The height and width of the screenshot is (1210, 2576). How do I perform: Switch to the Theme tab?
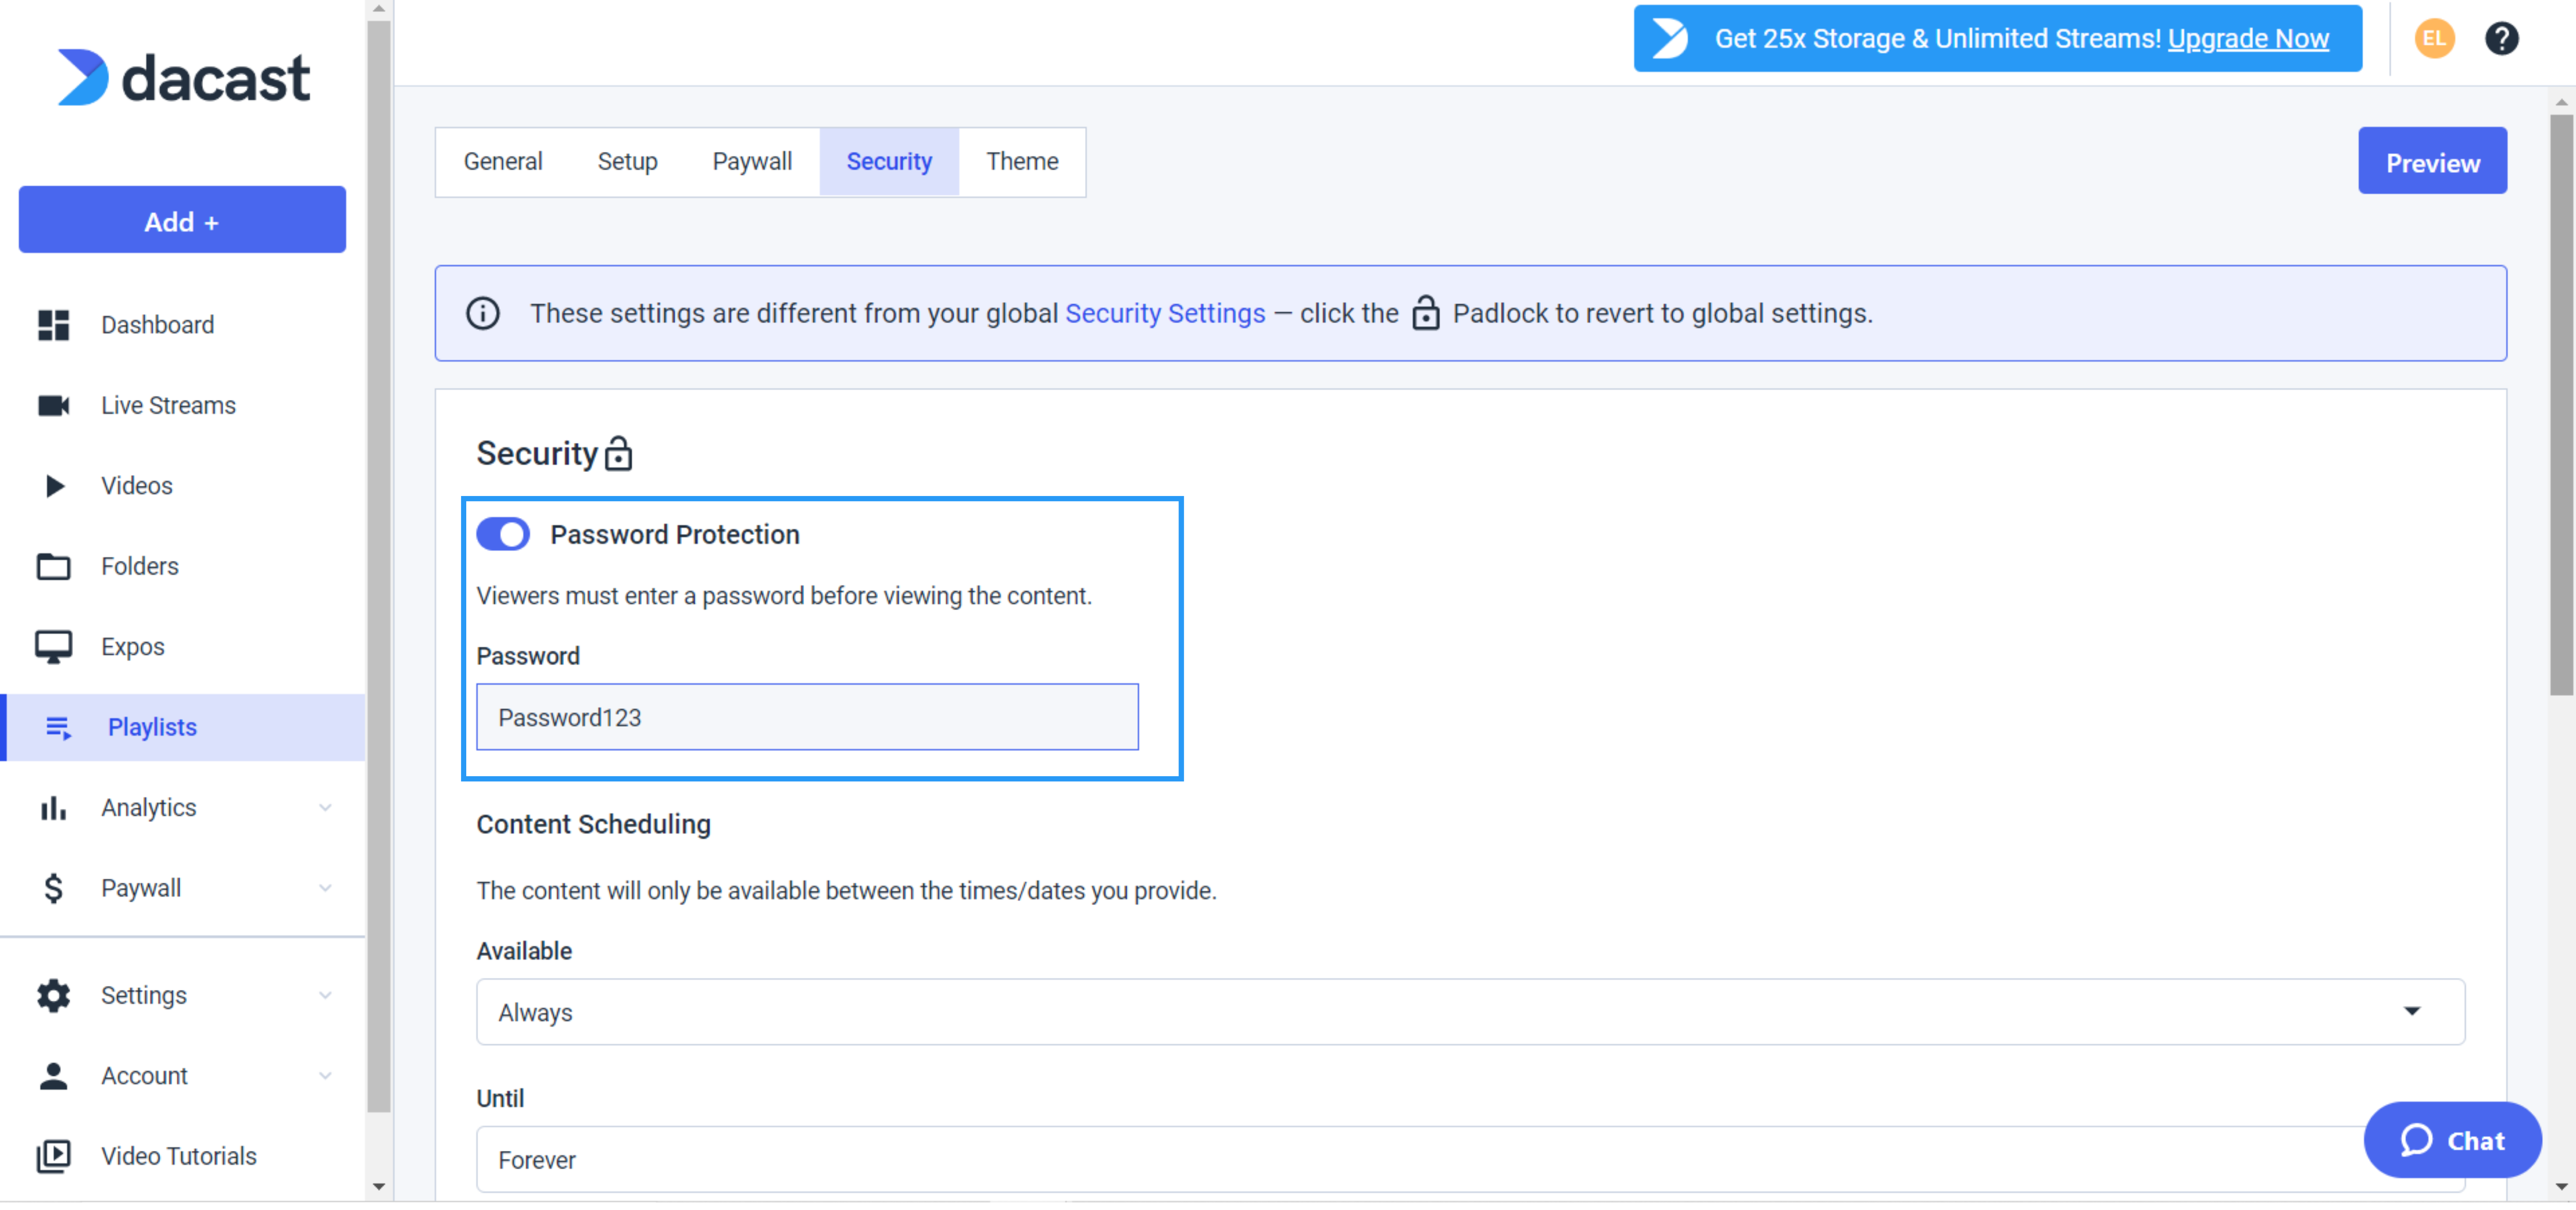tap(1022, 162)
